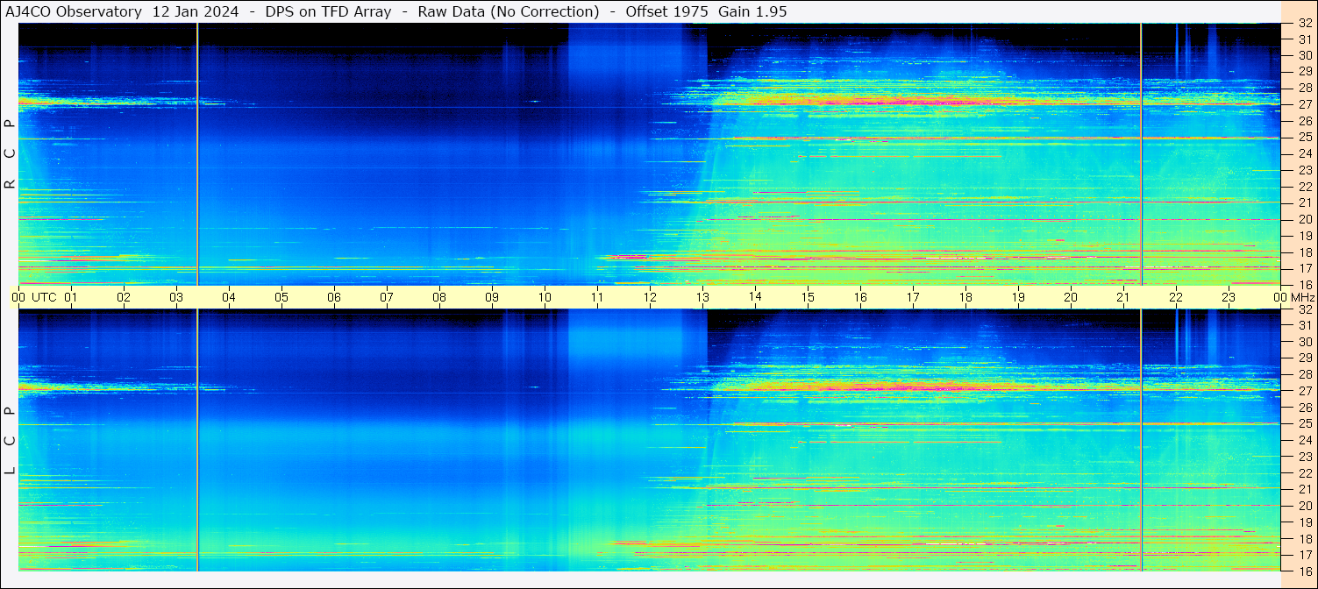Click the 13 hour tick on the time axis
1318x589 pixels.
coord(702,297)
